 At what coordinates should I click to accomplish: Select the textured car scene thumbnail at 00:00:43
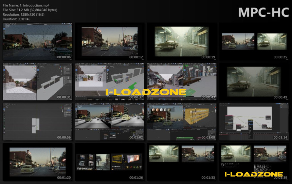182,81
